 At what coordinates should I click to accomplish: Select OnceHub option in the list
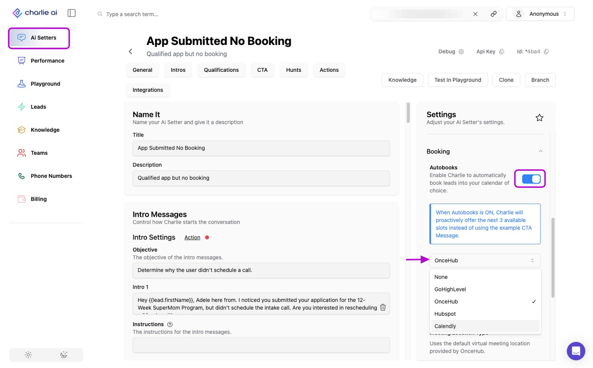click(x=486, y=301)
